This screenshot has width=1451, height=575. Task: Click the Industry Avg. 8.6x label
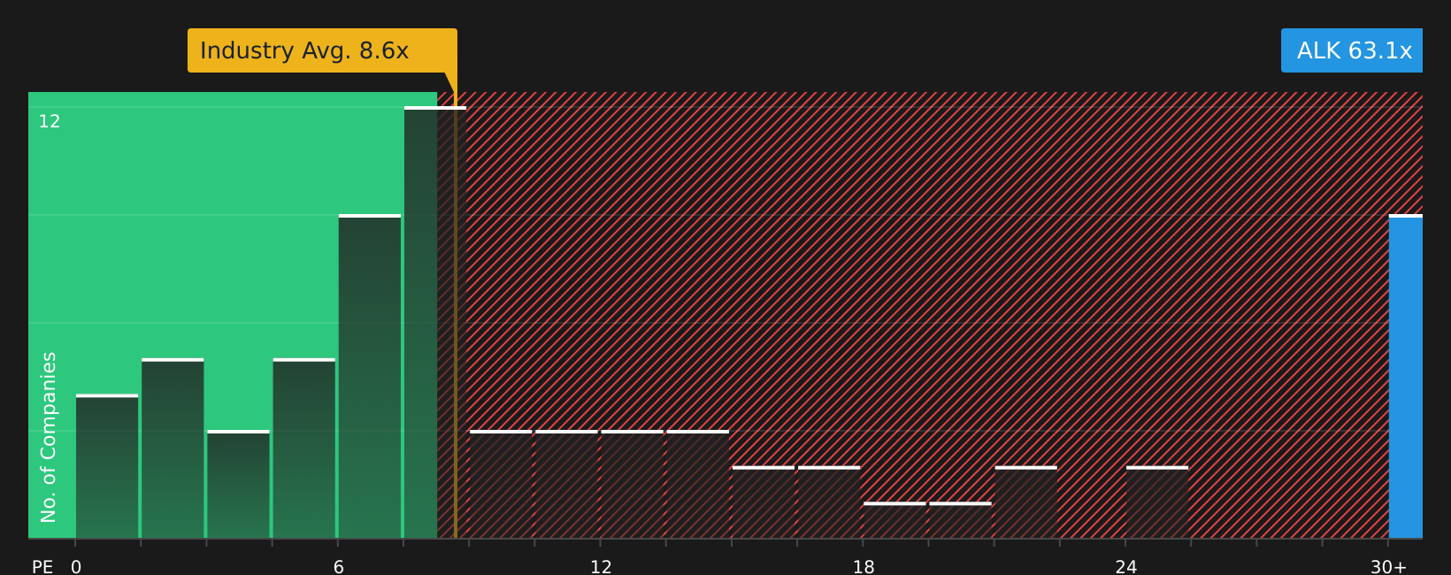(322, 50)
